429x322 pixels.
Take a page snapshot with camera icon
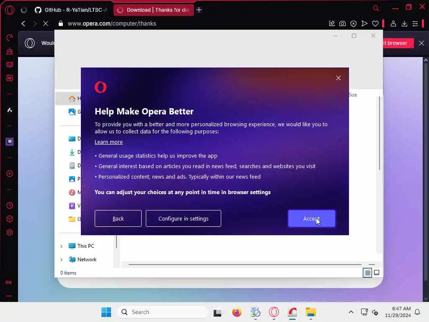point(342,23)
